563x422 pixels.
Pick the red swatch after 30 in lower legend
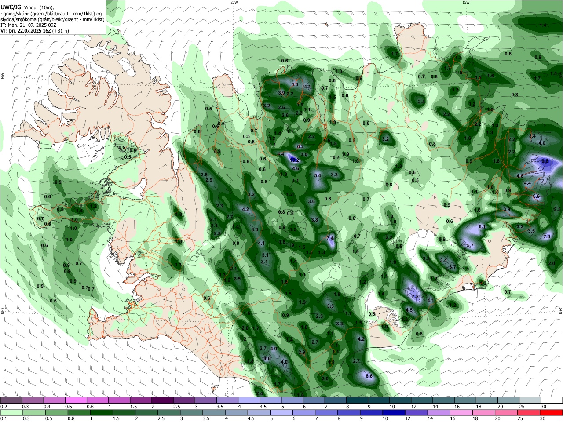click(551, 412)
